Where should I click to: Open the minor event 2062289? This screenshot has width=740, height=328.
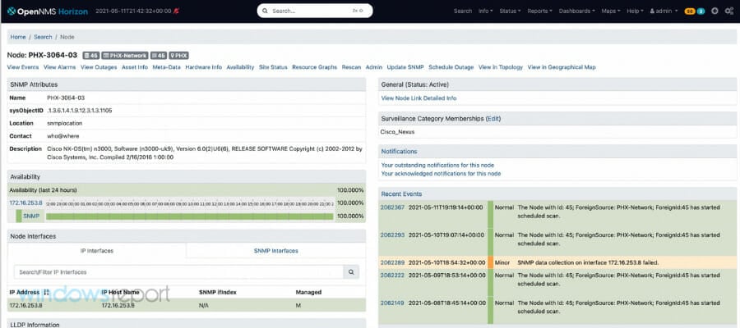pos(392,262)
